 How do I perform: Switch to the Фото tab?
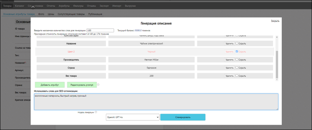coord(41,14)
